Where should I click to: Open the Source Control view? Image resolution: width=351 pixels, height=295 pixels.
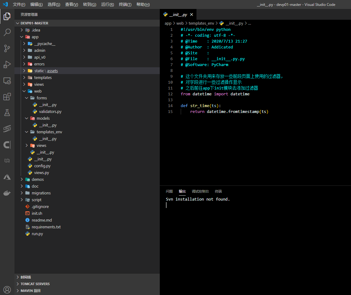[x=7, y=48]
